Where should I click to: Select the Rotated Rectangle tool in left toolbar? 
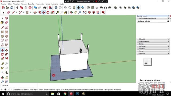point(6,32)
